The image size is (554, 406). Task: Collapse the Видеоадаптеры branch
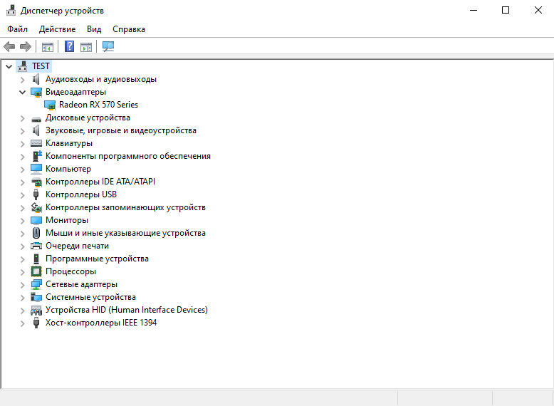(22, 92)
